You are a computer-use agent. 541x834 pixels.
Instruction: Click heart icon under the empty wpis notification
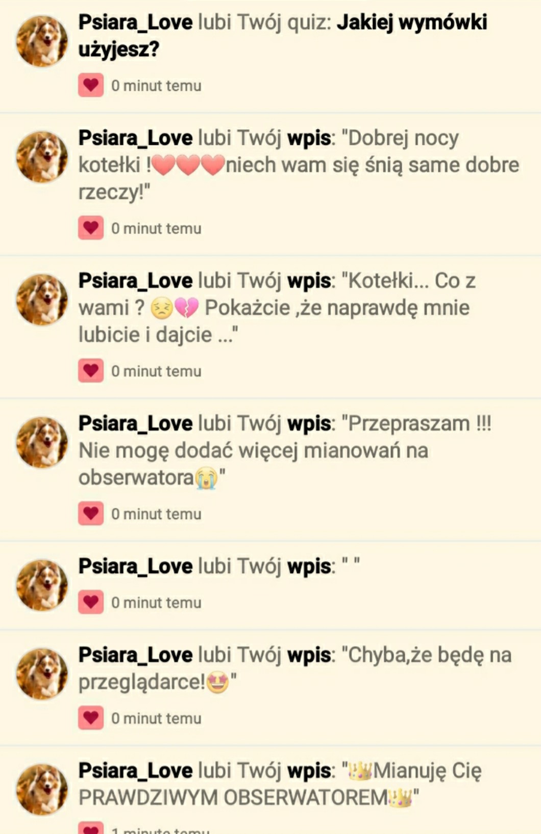91,602
